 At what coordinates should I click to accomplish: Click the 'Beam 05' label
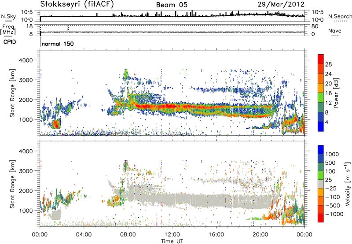click(172, 5)
